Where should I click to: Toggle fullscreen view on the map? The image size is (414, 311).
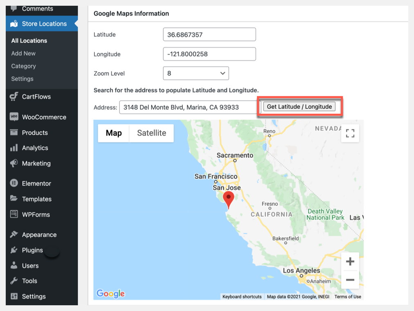[350, 133]
